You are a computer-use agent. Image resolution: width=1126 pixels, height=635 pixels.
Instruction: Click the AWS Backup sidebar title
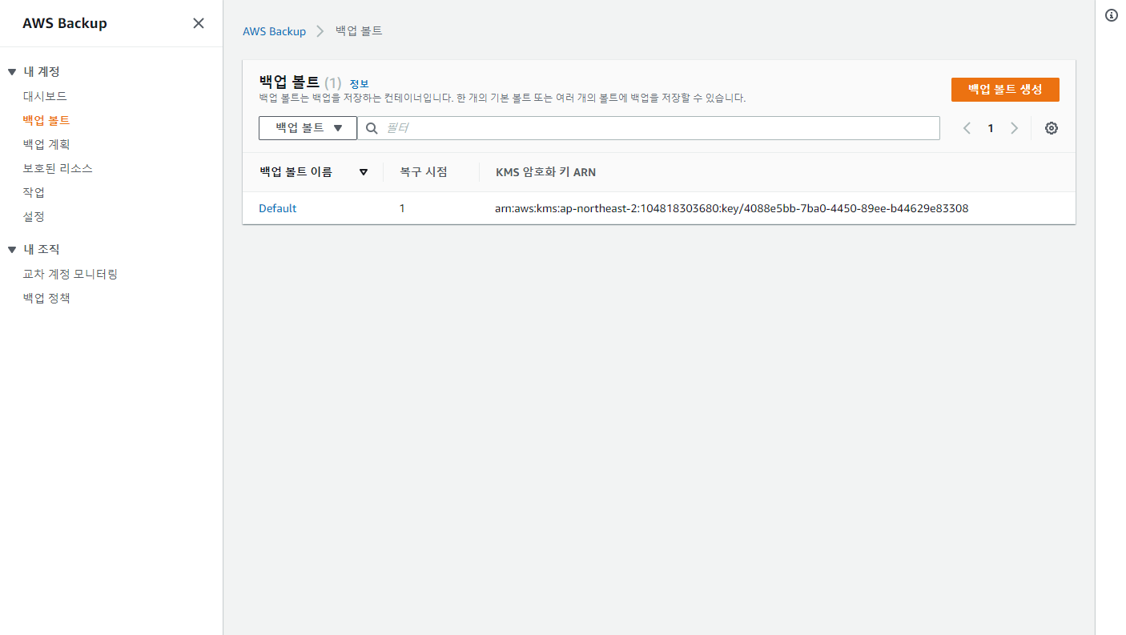(64, 23)
